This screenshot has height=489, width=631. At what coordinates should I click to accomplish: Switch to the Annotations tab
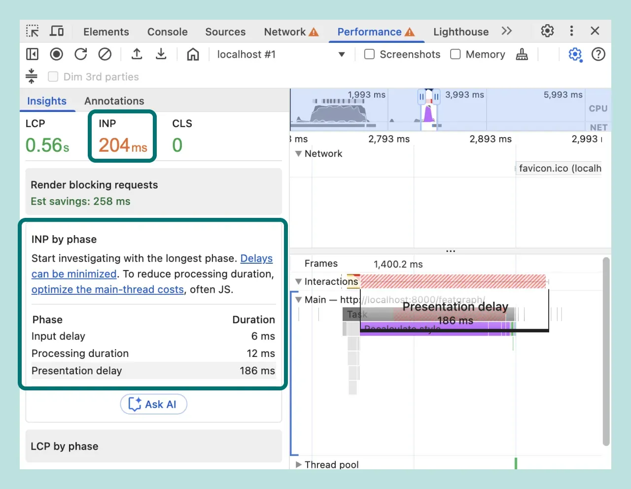tap(114, 101)
